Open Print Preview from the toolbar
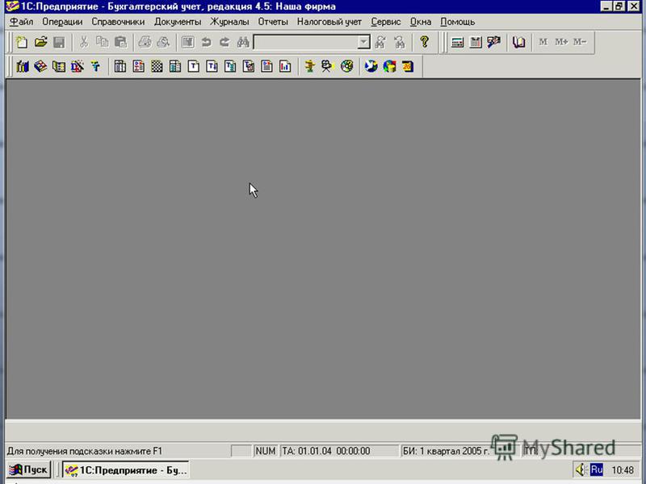 (163, 42)
